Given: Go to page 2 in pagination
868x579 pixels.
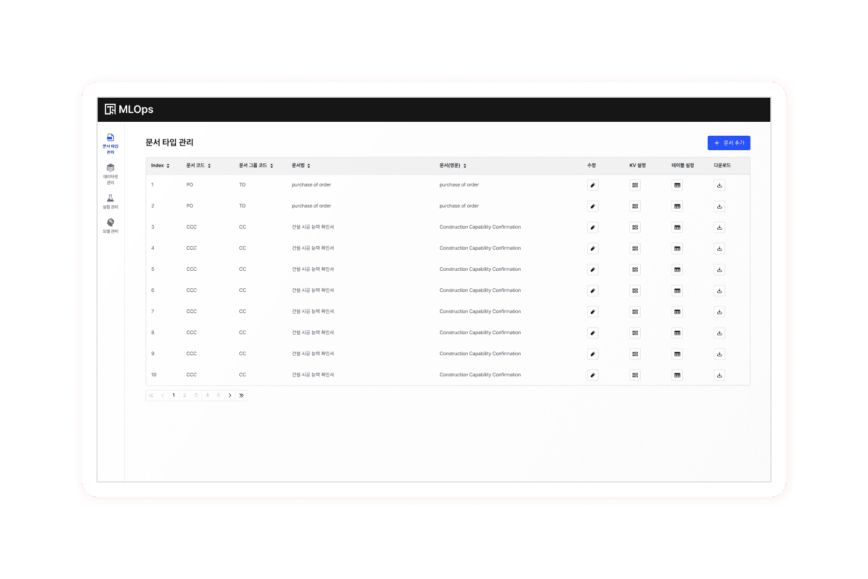Looking at the screenshot, I should click(185, 396).
